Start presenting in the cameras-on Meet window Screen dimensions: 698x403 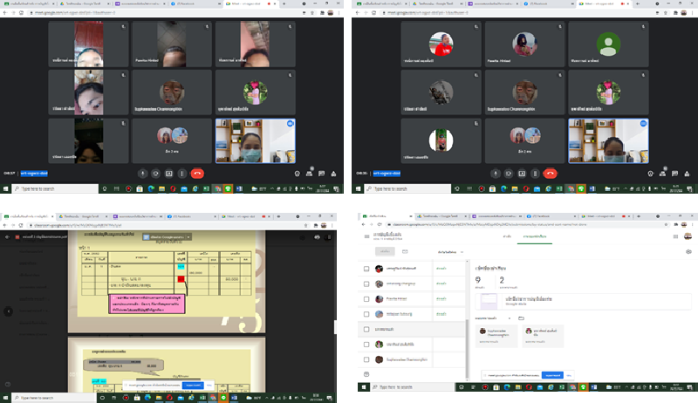point(168,173)
